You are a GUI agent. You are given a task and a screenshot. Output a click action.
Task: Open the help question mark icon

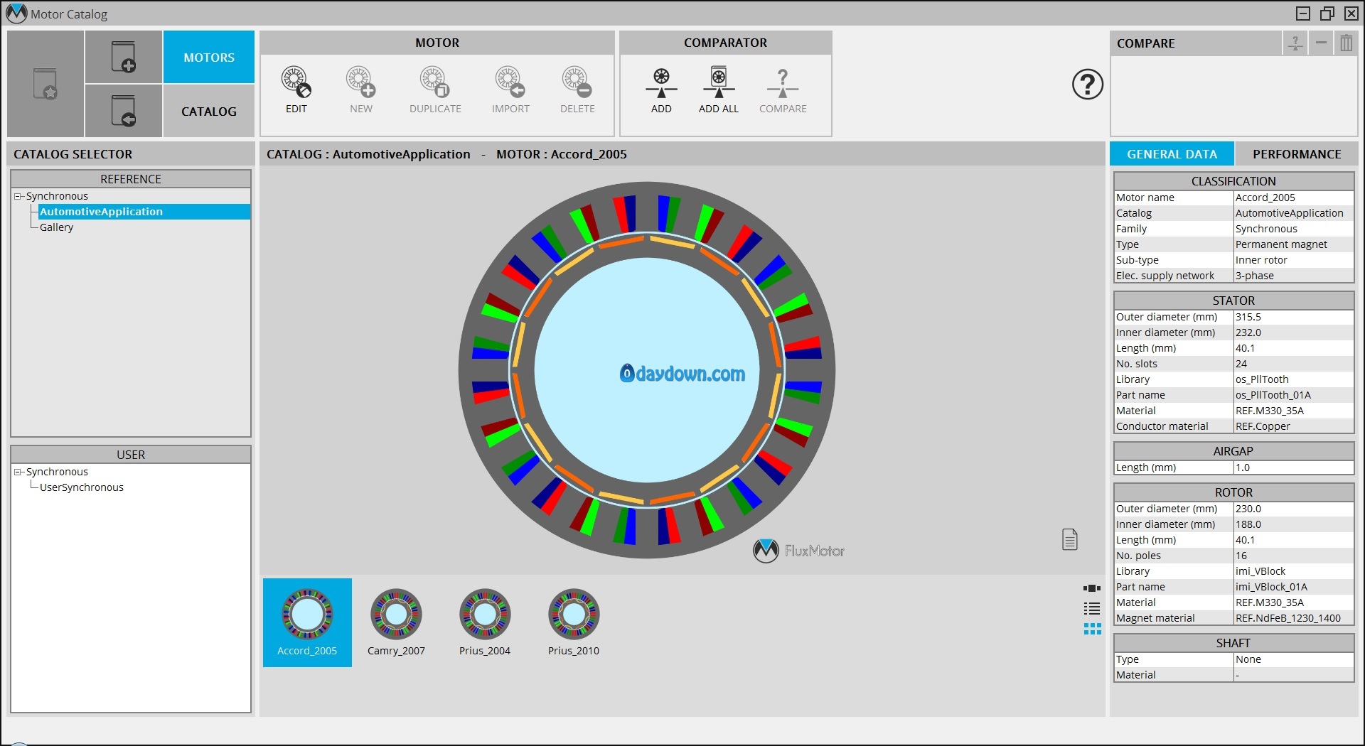pos(1087,85)
